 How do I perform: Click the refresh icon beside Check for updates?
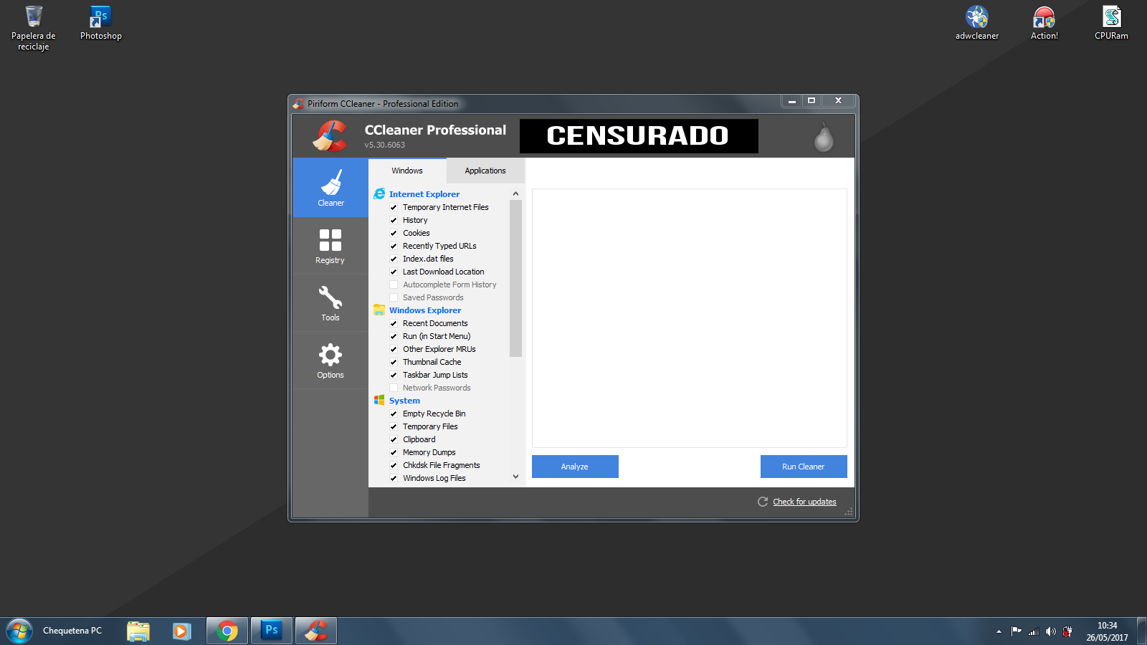coord(763,502)
